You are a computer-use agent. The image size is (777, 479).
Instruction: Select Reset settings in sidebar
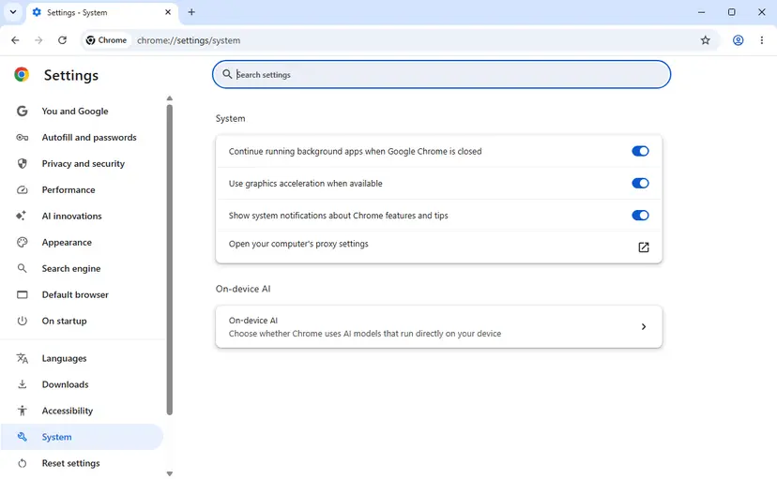click(x=82, y=464)
